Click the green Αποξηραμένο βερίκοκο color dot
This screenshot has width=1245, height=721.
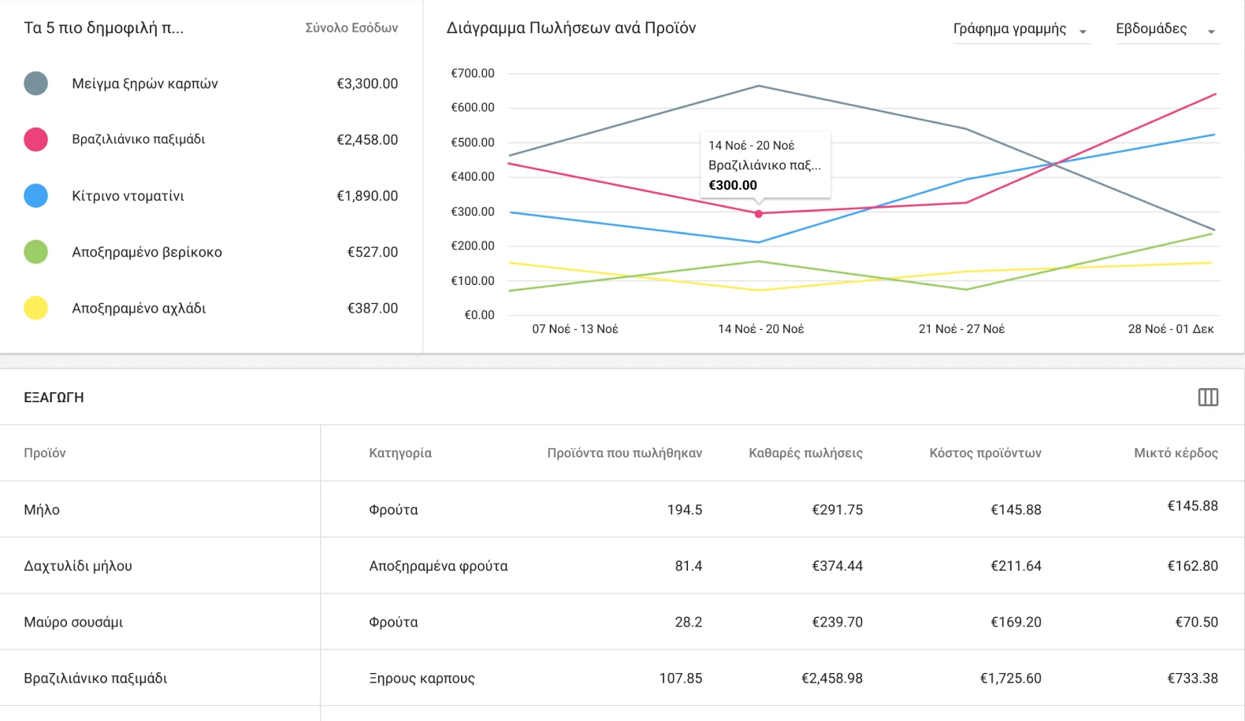point(36,252)
